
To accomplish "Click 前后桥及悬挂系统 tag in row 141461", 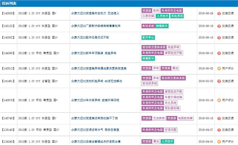I will (173, 78).
